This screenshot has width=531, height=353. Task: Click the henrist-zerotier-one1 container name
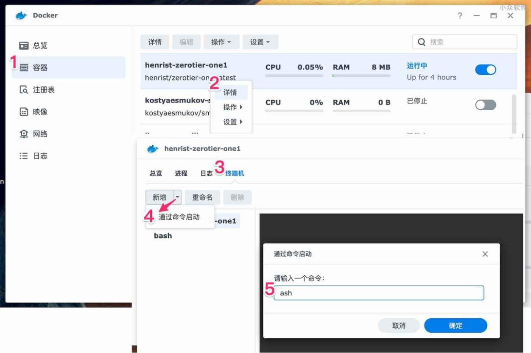pyautogui.click(x=186, y=65)
